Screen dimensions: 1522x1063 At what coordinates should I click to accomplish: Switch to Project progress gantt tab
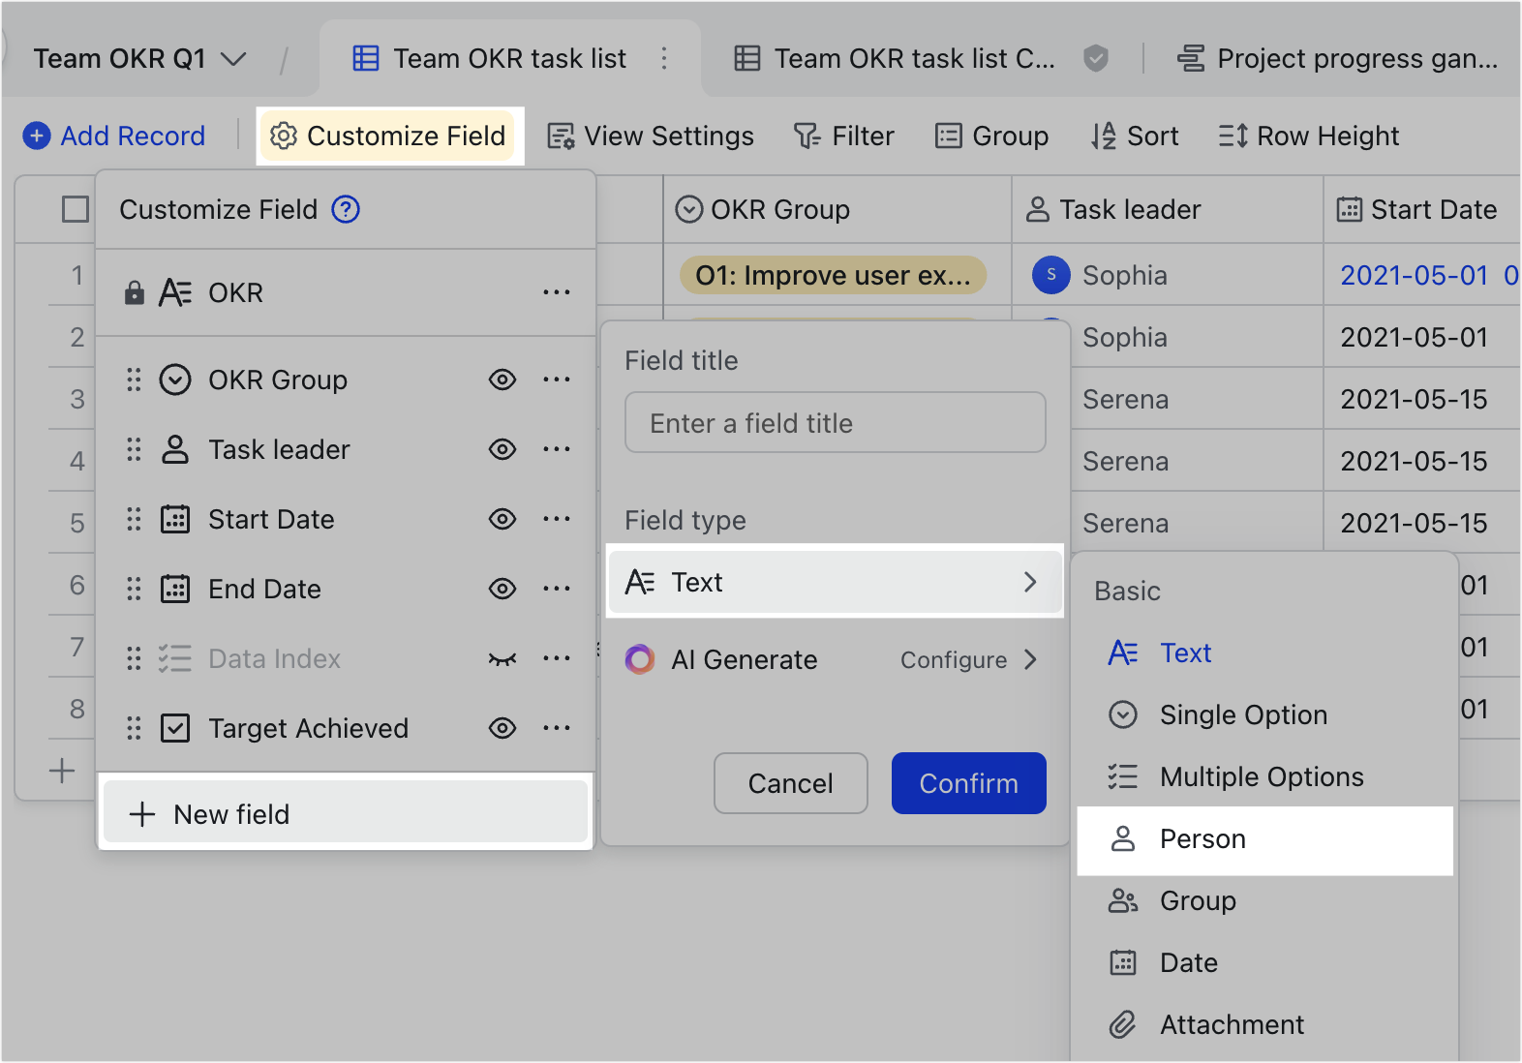1337,59
